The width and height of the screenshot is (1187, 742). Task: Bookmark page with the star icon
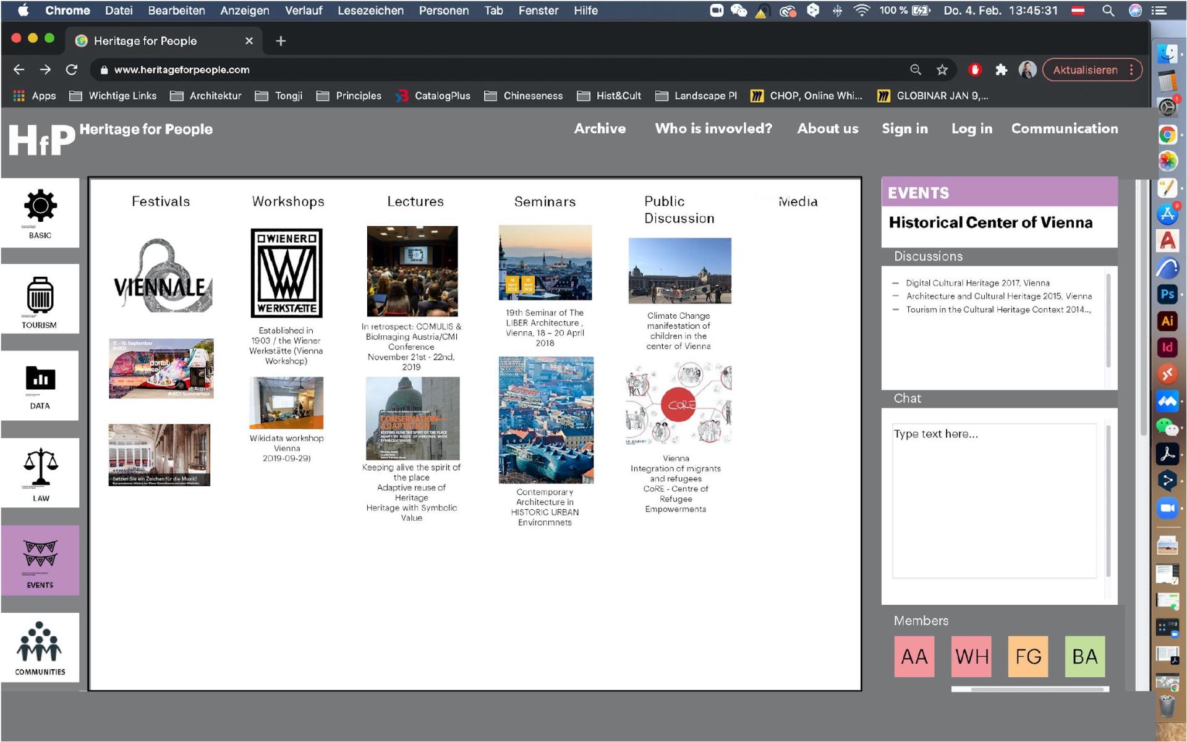coord(942,70)
